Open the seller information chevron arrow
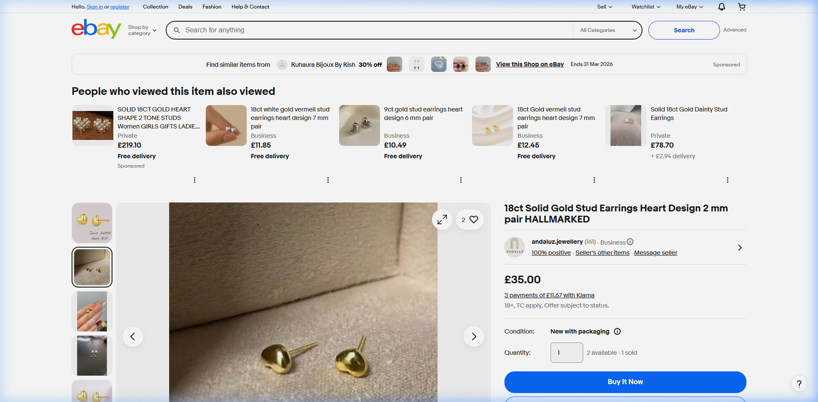 pos(740,247)
